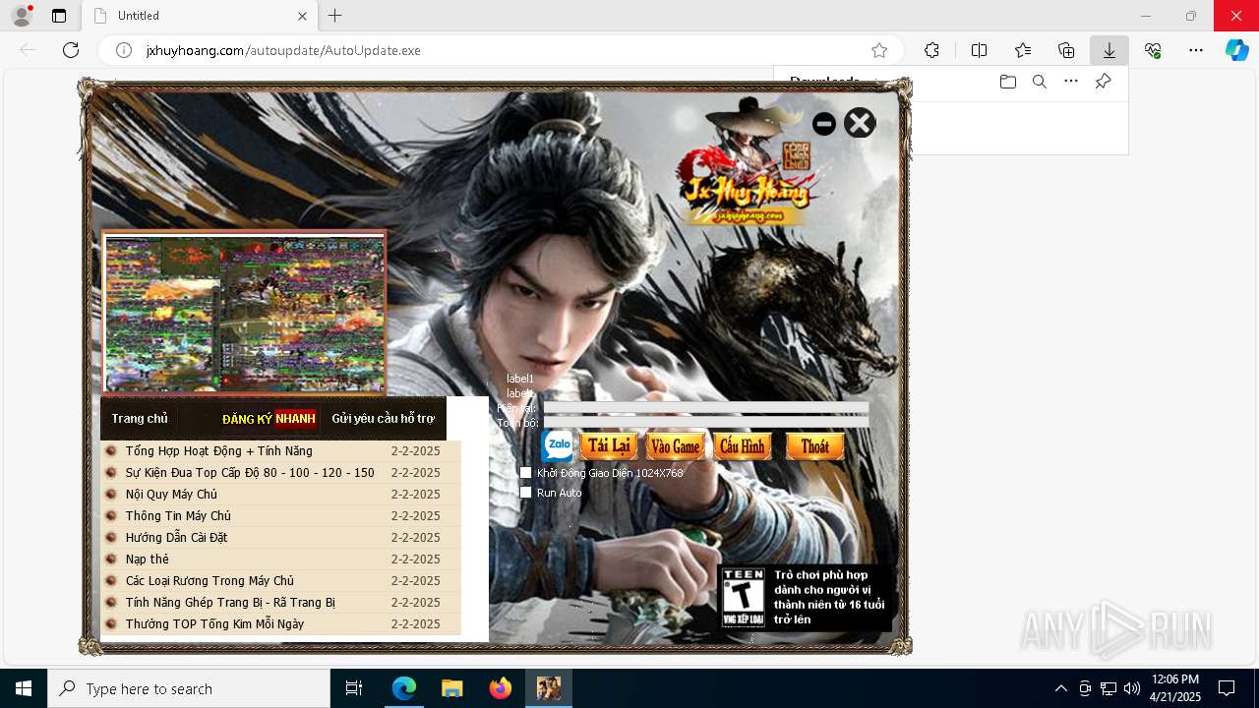Open a new browser tab
The width and height of the screenshot is (1259, 708).
pyautogui.click(x=335, y=16)
